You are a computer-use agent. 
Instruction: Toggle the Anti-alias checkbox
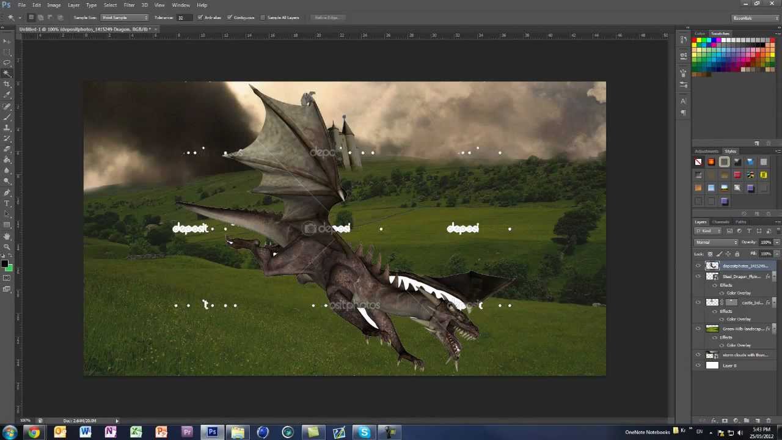pyautogui.click(x=200, y=17)
